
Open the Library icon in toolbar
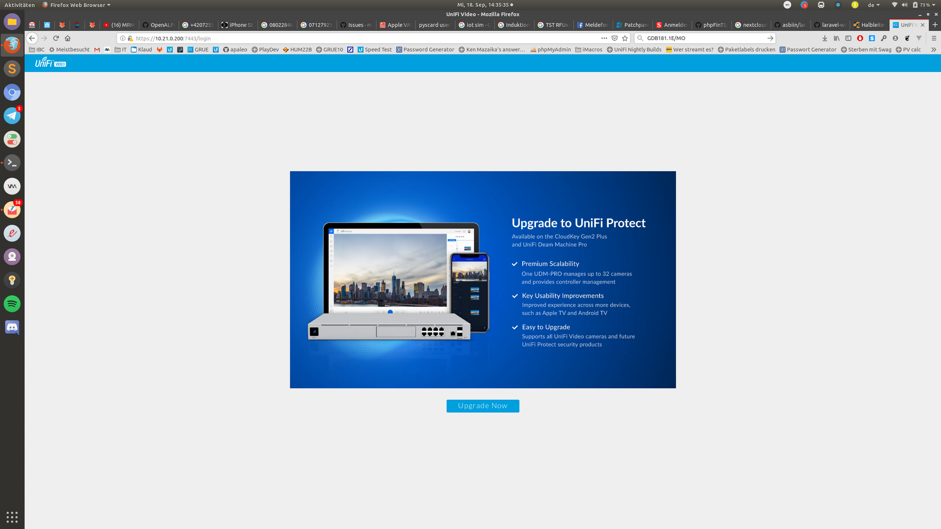(836, 38)
